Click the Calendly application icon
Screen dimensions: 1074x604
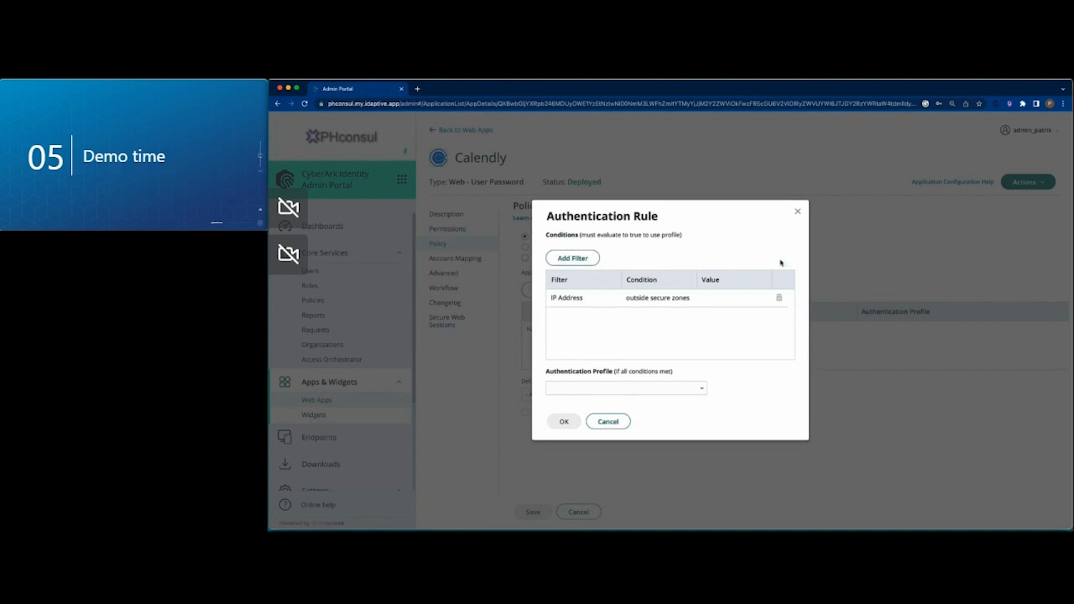coord(439,157)
